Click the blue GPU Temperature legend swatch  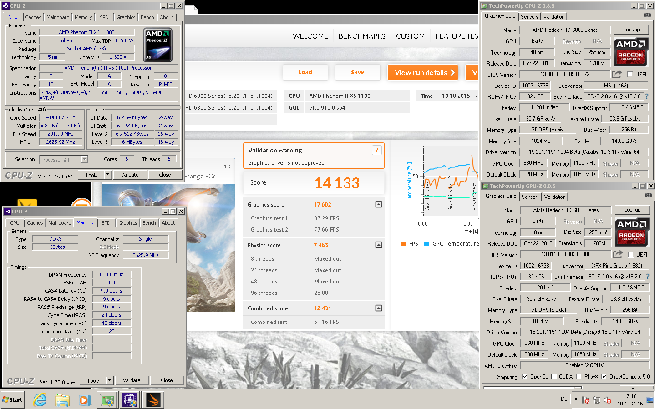tap(427, 244)
